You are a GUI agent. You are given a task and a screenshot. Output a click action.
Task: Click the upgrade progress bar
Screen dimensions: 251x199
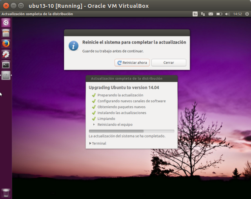(132, 131)
